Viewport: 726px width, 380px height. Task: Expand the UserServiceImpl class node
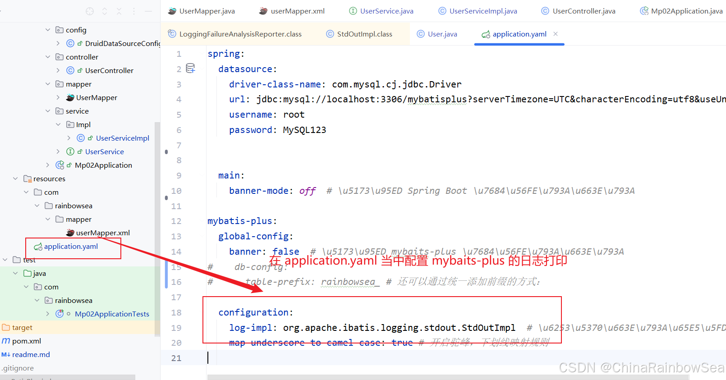tap(69, 138)
